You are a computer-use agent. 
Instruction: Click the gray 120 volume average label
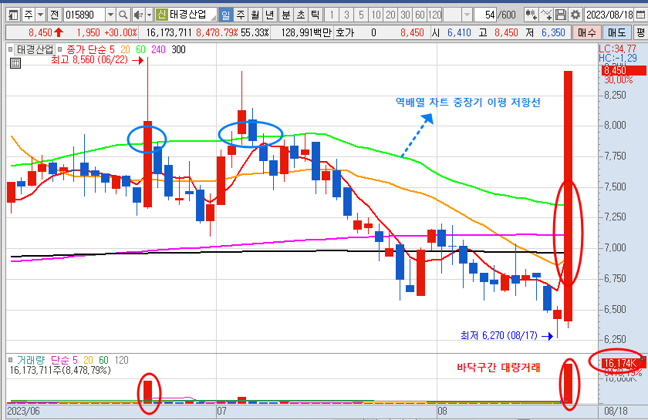[122, 360]
